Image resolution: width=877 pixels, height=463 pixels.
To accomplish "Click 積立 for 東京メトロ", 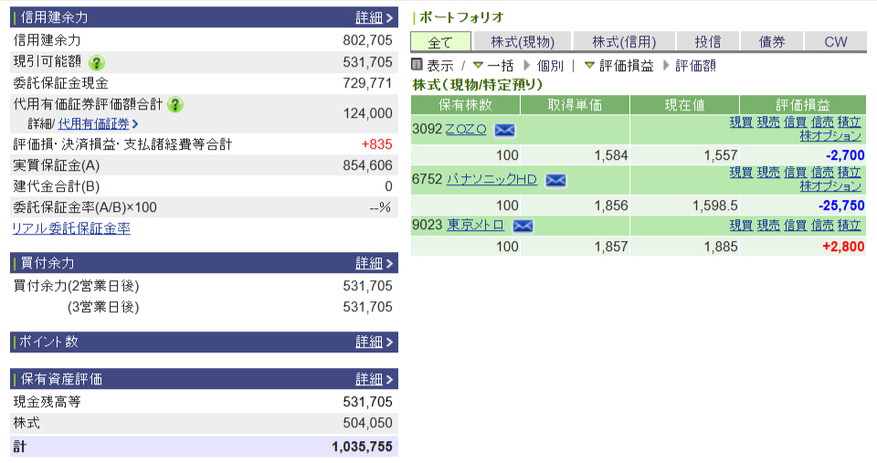I will tap(849, 225).
